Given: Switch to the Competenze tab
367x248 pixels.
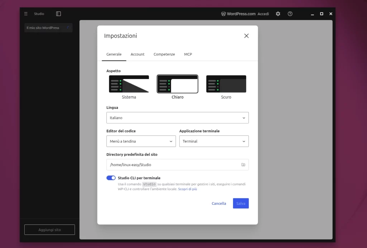Looking at the screenshot, I should (x=164, y=54).
